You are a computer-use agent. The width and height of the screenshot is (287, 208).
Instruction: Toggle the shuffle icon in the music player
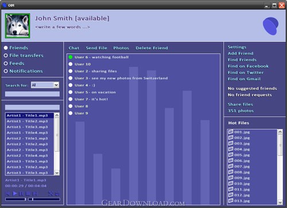click(51, 194)
